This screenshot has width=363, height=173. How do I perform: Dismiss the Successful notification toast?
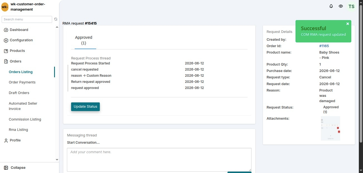348,24
